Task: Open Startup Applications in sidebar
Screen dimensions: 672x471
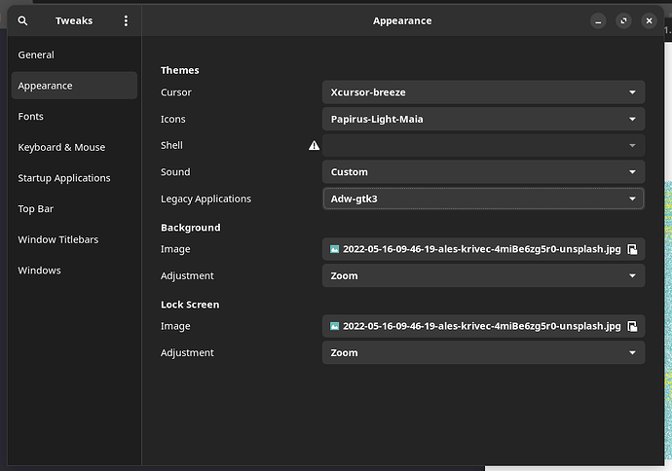Action: 64,178
